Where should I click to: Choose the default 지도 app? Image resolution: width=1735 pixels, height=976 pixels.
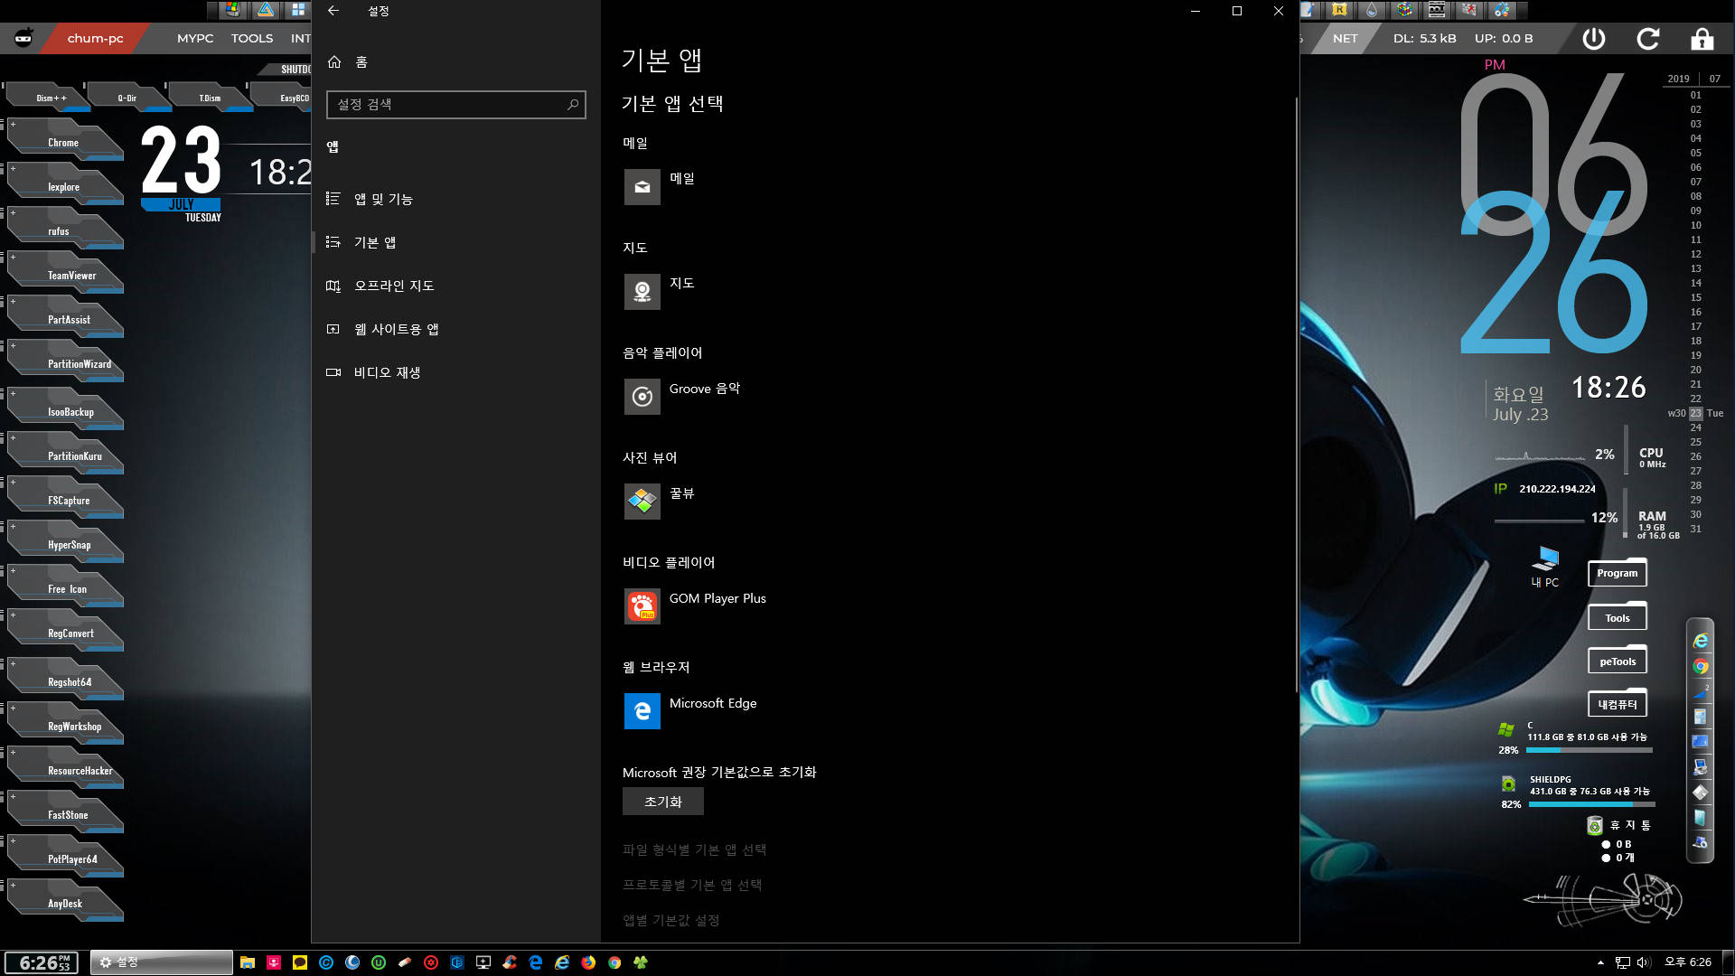click(x=660, y=292)
